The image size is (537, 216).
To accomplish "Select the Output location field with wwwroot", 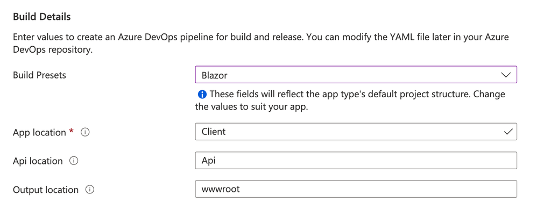I will click(355, 189).
